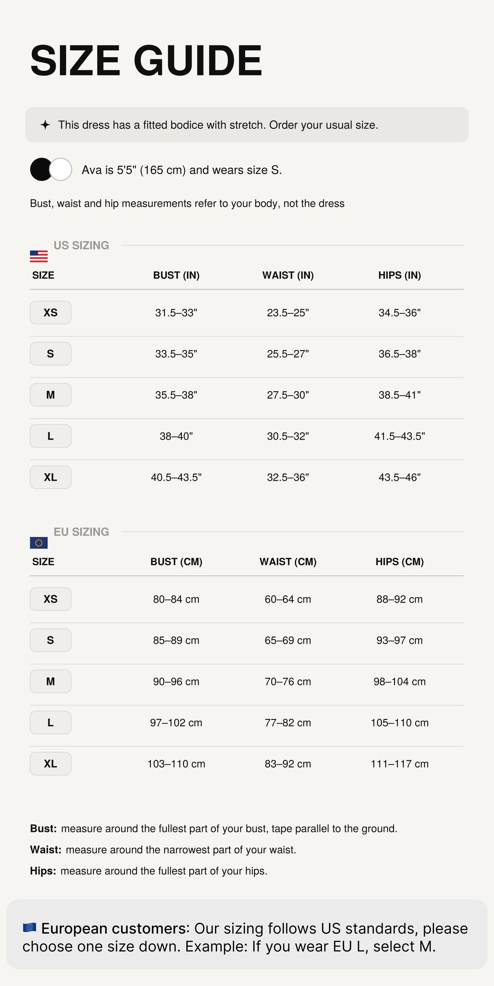The width and height of the screenshot is (494, 986).
Task: Click the HIPS (CM) column header
Action: click(399, 562)
